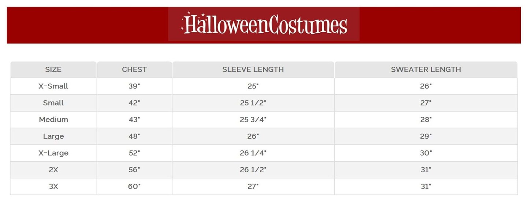Click the SWEATER LENGTH column header

[426, 69]
